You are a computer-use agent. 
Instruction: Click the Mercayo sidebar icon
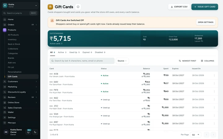(5, 123)
